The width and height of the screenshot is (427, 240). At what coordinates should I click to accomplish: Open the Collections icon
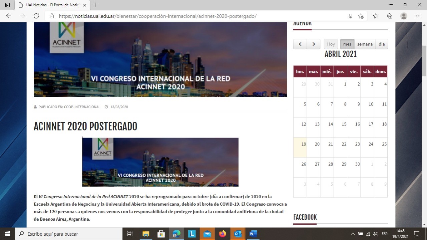point(389,16)
